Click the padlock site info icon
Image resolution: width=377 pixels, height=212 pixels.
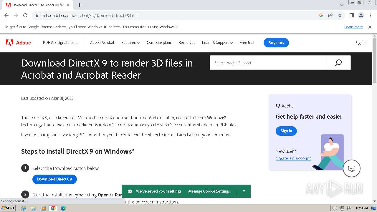point(37,15)
